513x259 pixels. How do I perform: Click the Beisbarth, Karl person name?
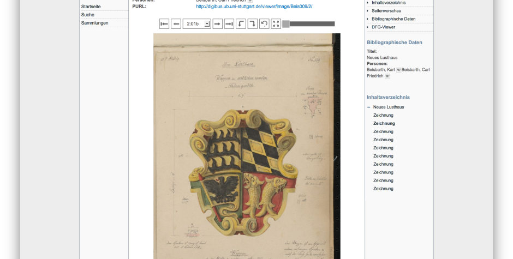(x=381, y=70)
